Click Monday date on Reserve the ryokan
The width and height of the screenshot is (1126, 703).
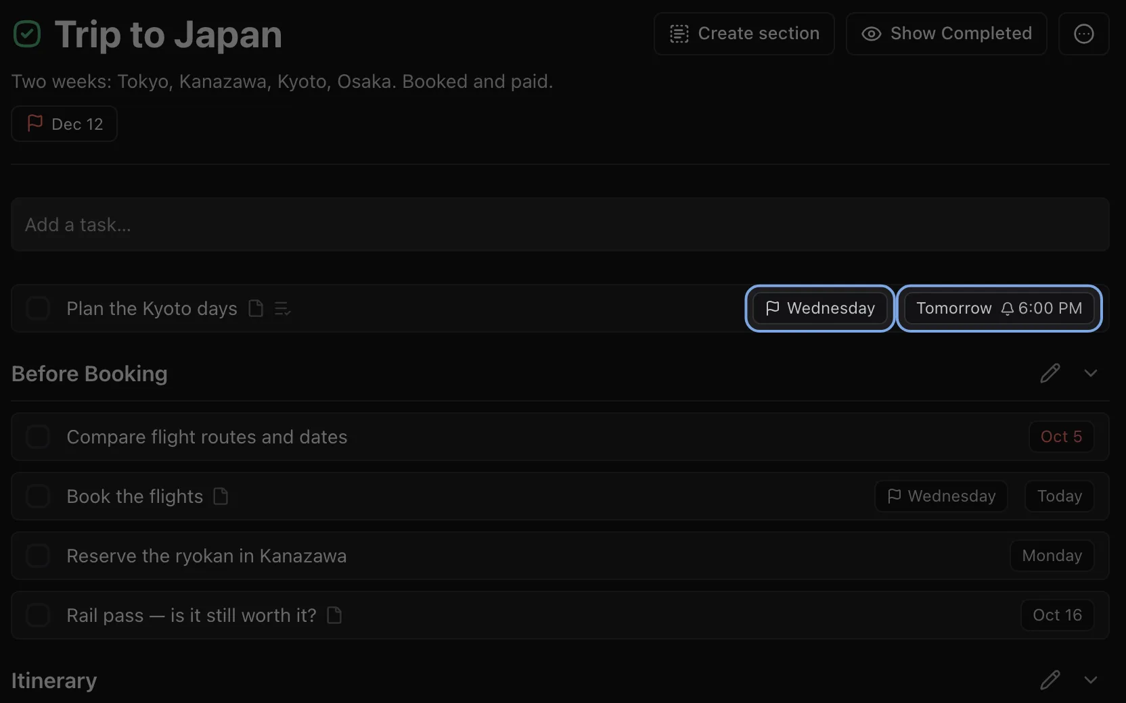[1052, 556]
